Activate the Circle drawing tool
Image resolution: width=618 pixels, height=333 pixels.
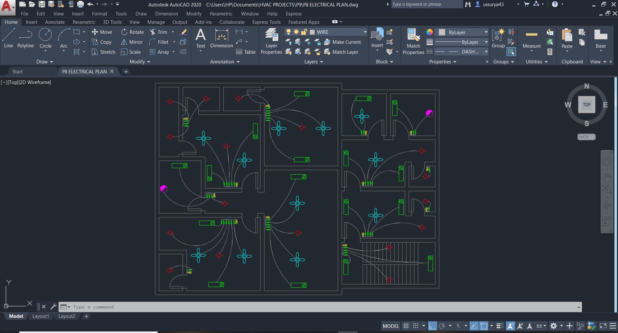pos(45,38)
